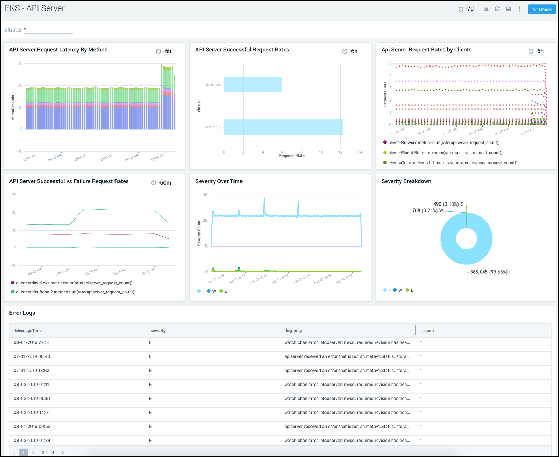Click clock icon on Request Latency By Method panel
The height and width of the screenshot is (457, 559).
click(159, 51)
